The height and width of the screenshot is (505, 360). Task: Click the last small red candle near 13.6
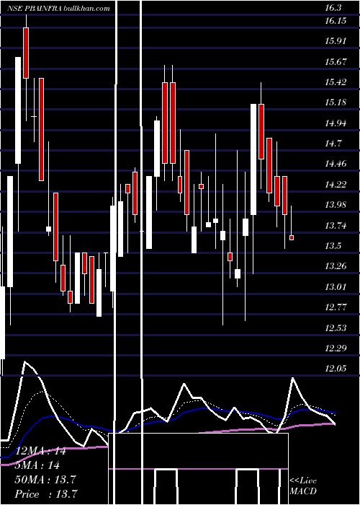coord(292,237)
